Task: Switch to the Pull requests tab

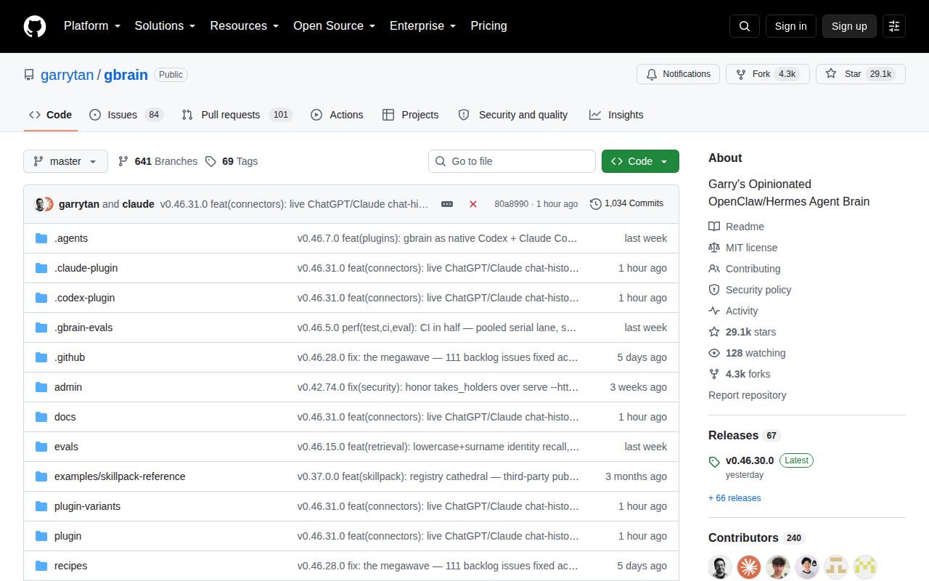Action: (x=237, y=115)
